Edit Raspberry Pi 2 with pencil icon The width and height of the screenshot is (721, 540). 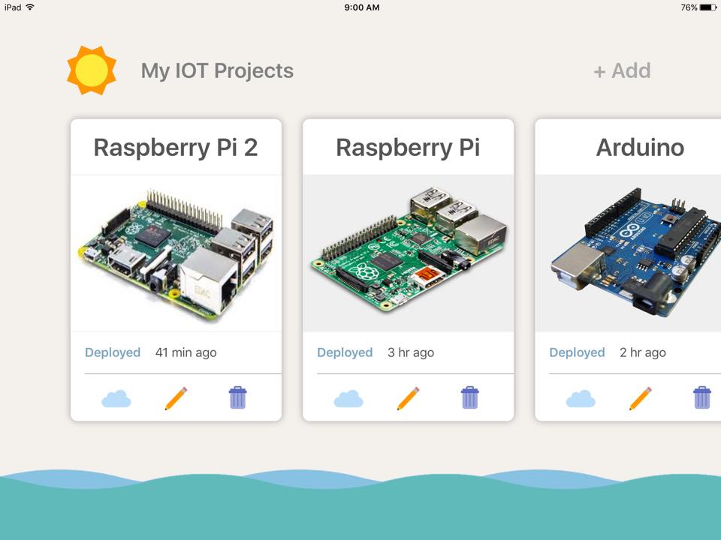click(x=176, y=398)
